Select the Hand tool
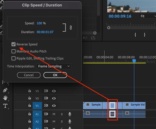 pos(5,98)
